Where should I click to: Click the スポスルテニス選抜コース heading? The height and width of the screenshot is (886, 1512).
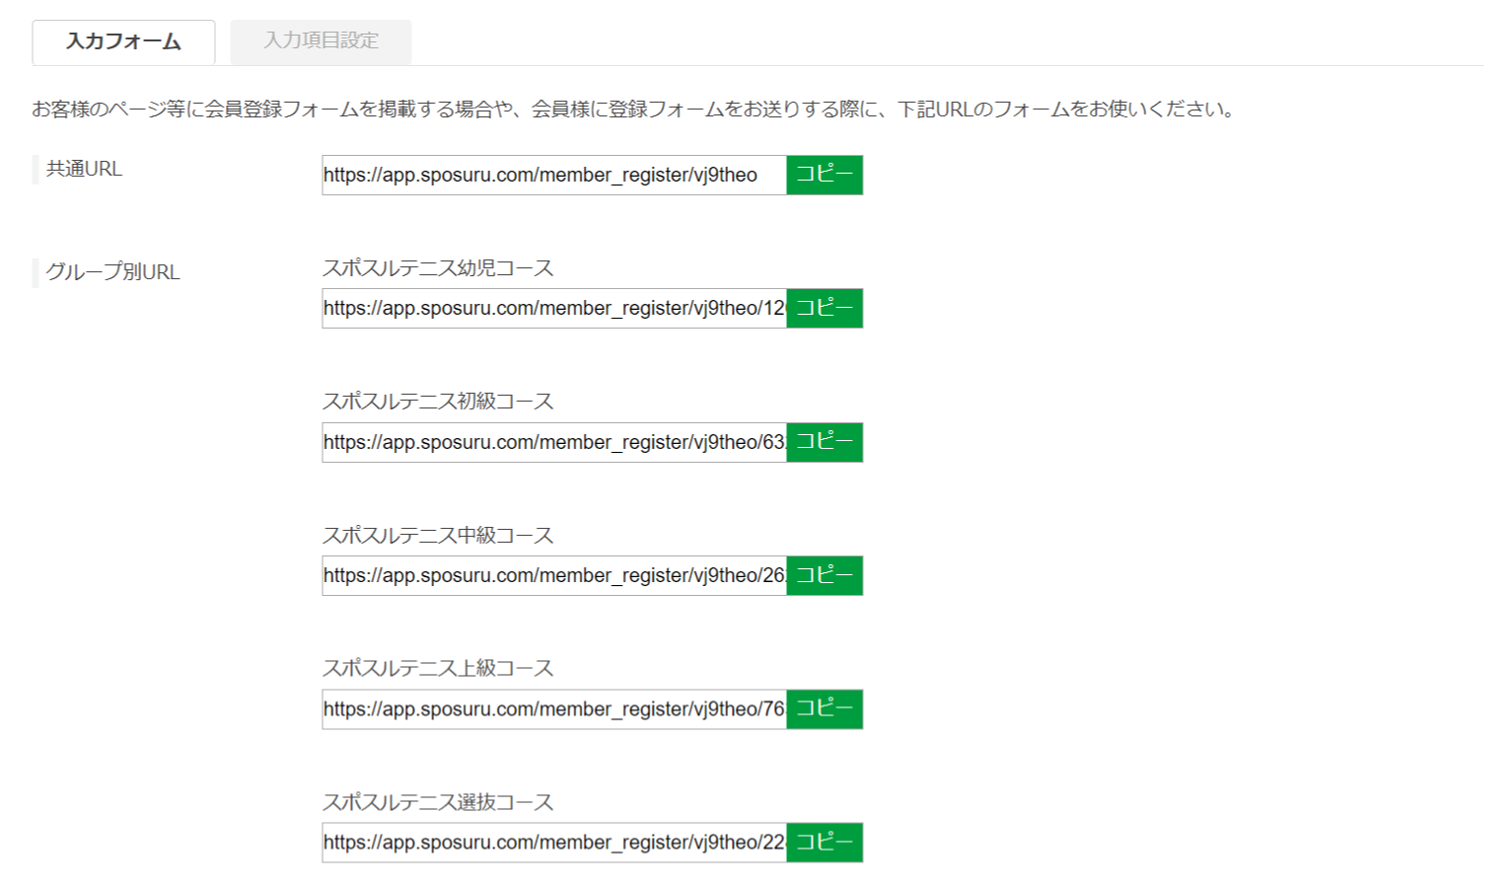click(438, 802)
